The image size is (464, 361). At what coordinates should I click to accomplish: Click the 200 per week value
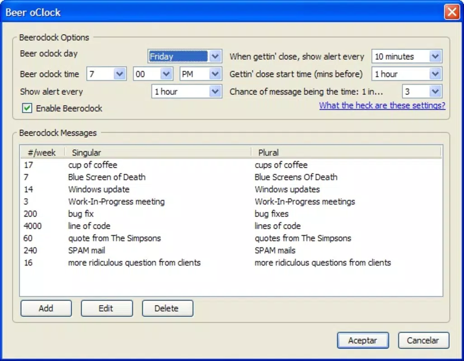[x=30, y=214]
